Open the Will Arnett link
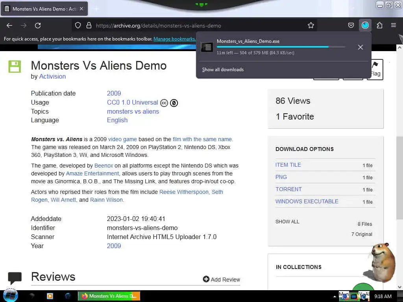The image size is (403, 302). click(63, 200)
